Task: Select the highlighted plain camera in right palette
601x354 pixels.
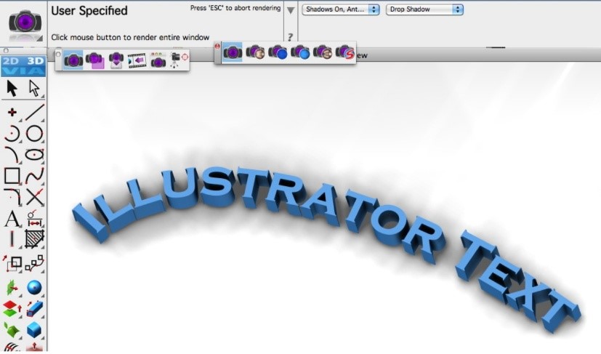Action: [233, 52]
